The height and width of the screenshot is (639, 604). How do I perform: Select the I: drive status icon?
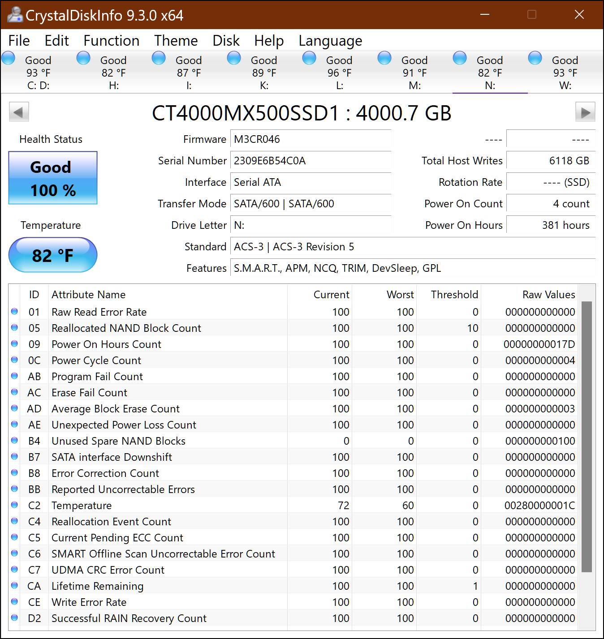click(159, 57)
